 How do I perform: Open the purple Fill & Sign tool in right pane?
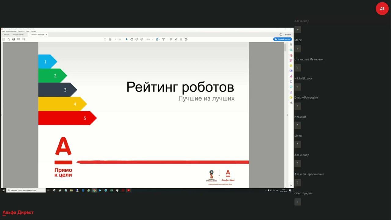(x=291, y=92)
